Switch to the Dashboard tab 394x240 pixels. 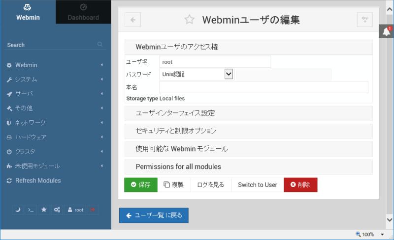(x=83, y=12)
